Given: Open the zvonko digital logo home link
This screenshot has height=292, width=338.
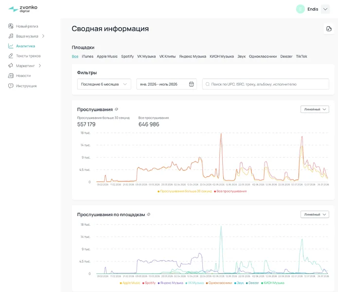Looking at the screenshot, I should (23, 9).
